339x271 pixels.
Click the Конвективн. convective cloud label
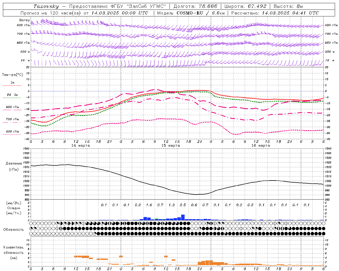[x=14, y=247]
